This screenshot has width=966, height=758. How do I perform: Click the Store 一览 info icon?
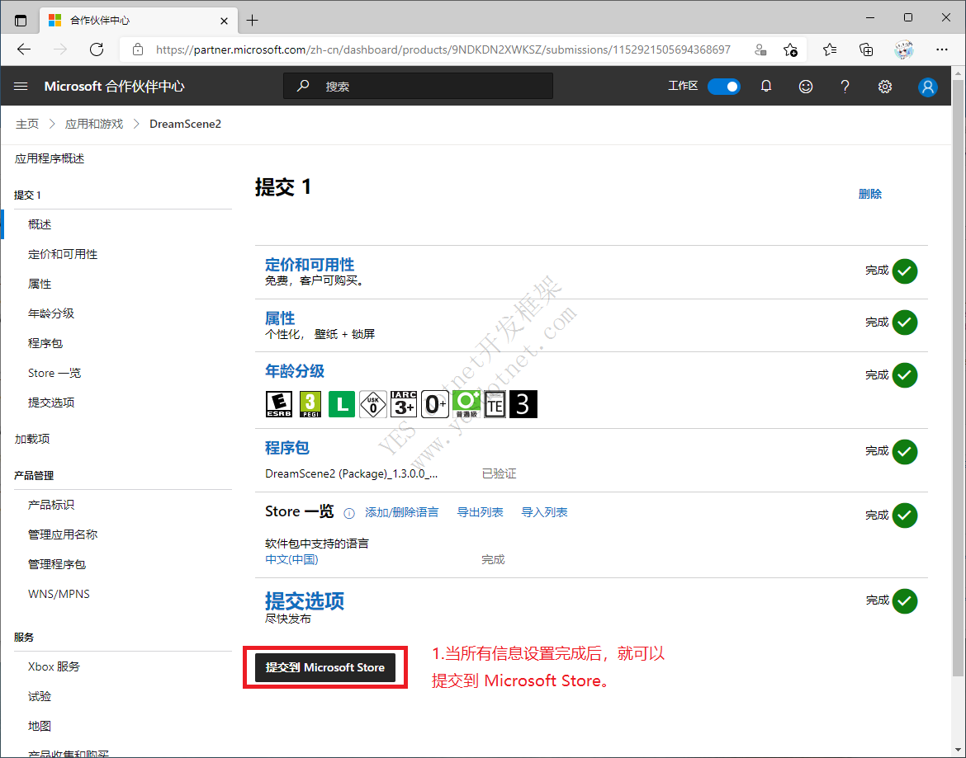(x=348, y=513)
